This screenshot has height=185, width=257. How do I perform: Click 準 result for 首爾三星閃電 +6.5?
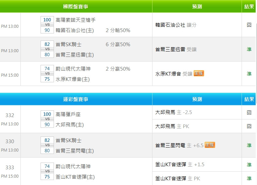pyautogui.click(x=249, y=145)
